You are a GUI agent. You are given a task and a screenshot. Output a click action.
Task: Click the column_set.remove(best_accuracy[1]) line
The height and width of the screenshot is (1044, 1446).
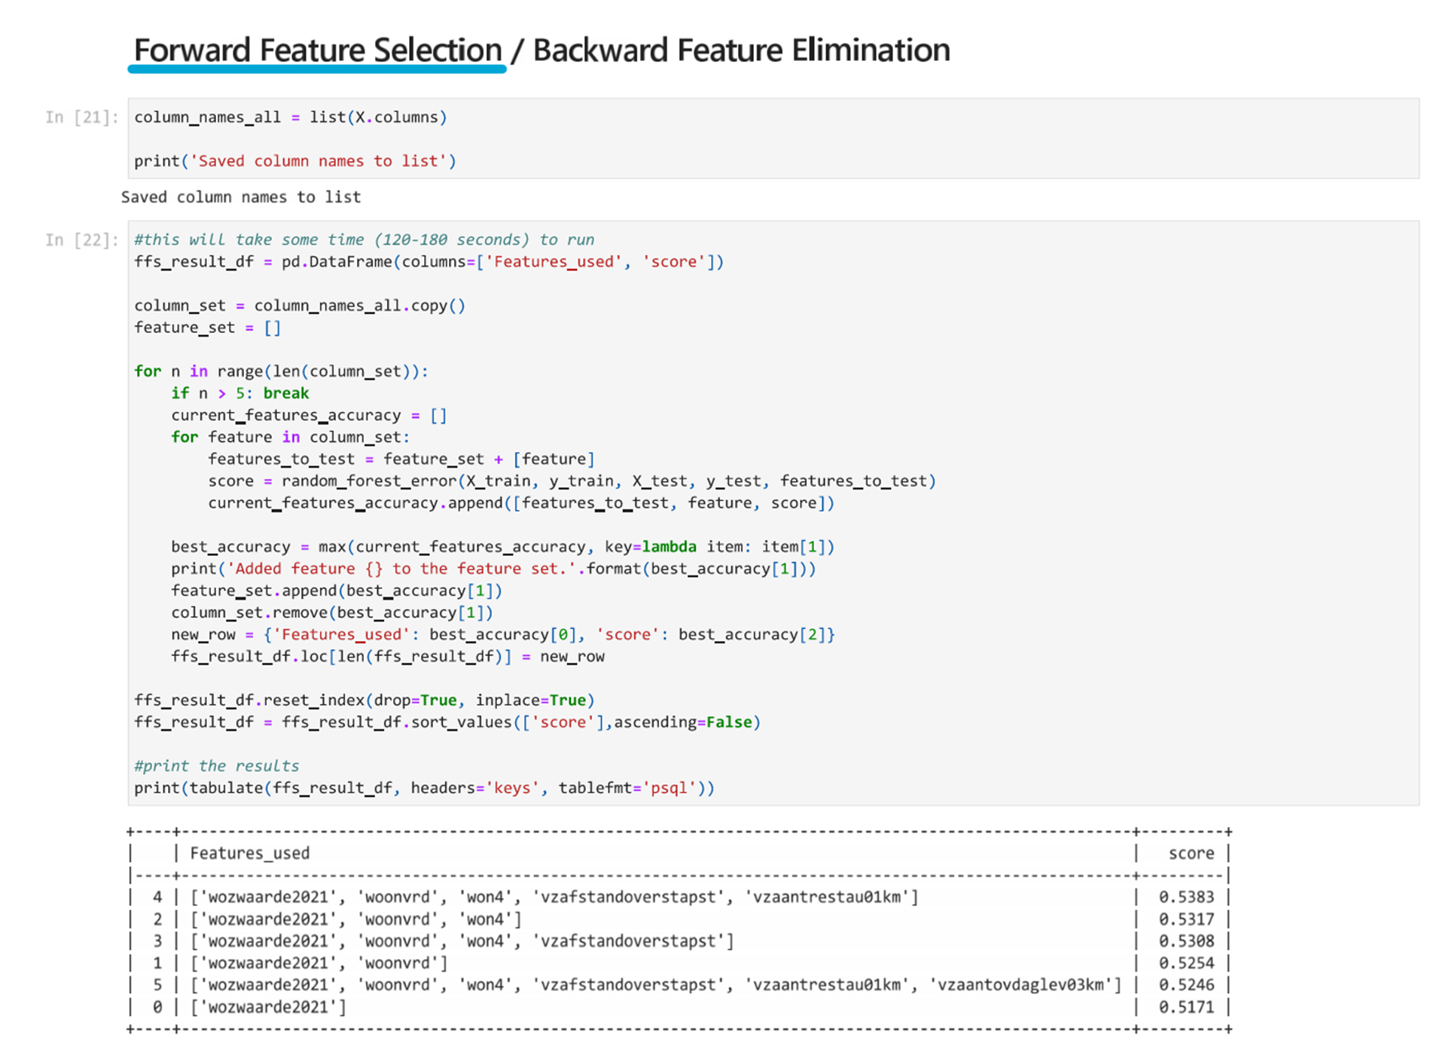[331, 612]
